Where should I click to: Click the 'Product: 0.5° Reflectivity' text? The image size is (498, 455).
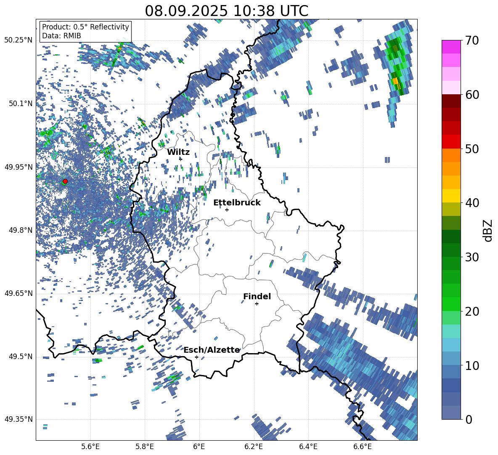point(85,27)
